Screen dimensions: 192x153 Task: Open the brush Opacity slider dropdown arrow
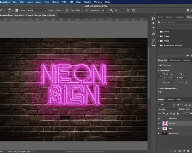[x=63, y=11]
